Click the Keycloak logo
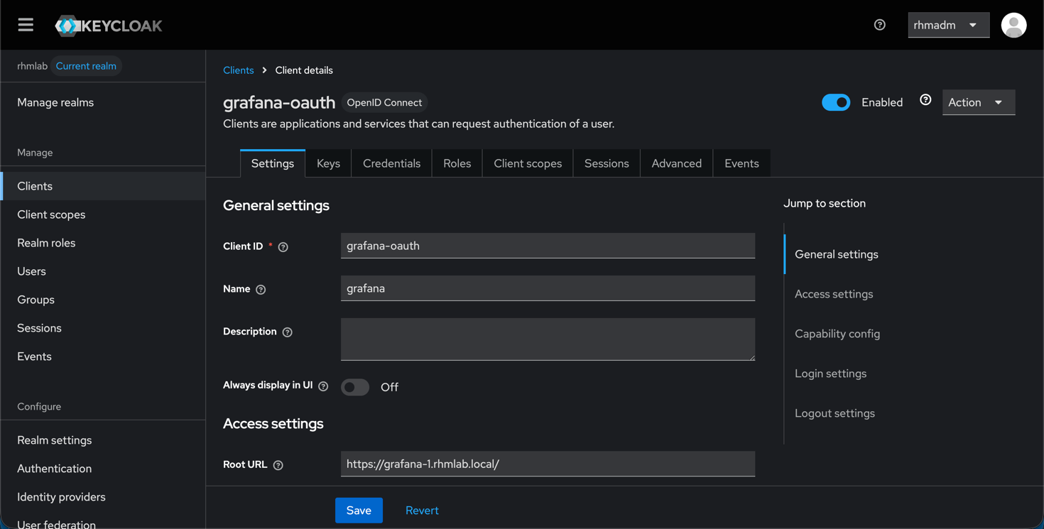The image size is (1044, 529). pyautogui.click(x=108, y=24)
